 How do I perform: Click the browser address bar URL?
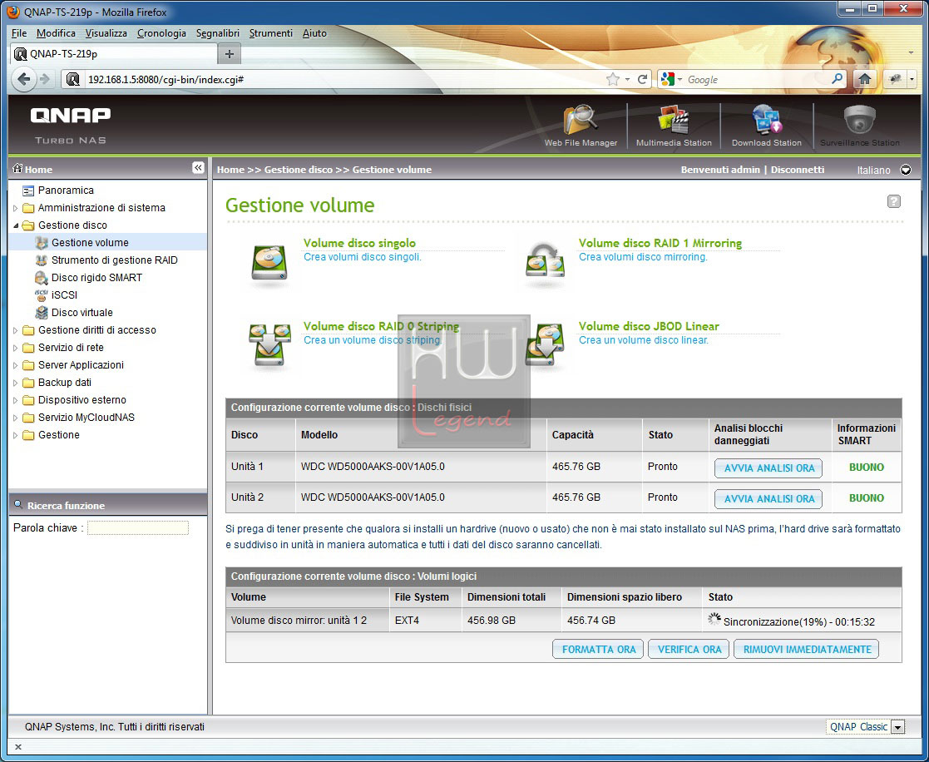166,79
